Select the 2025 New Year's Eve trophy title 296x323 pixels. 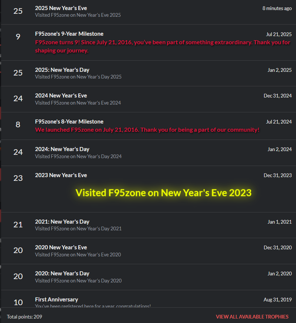(61, 8)
